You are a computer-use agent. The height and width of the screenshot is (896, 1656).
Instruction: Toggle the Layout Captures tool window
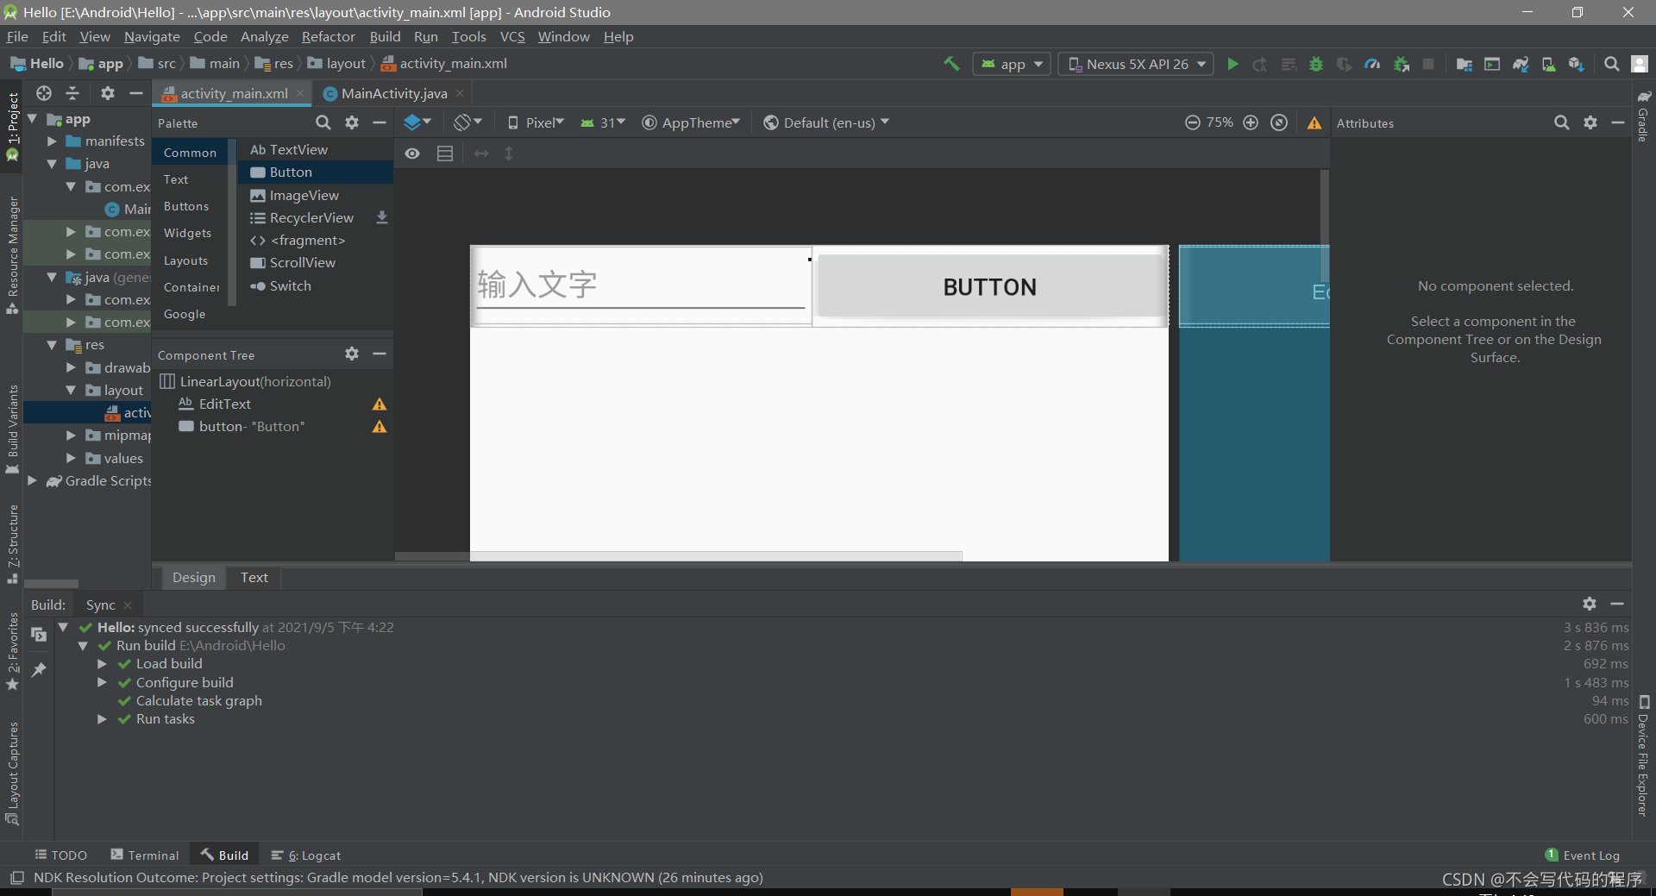click(x=12, y=773)
